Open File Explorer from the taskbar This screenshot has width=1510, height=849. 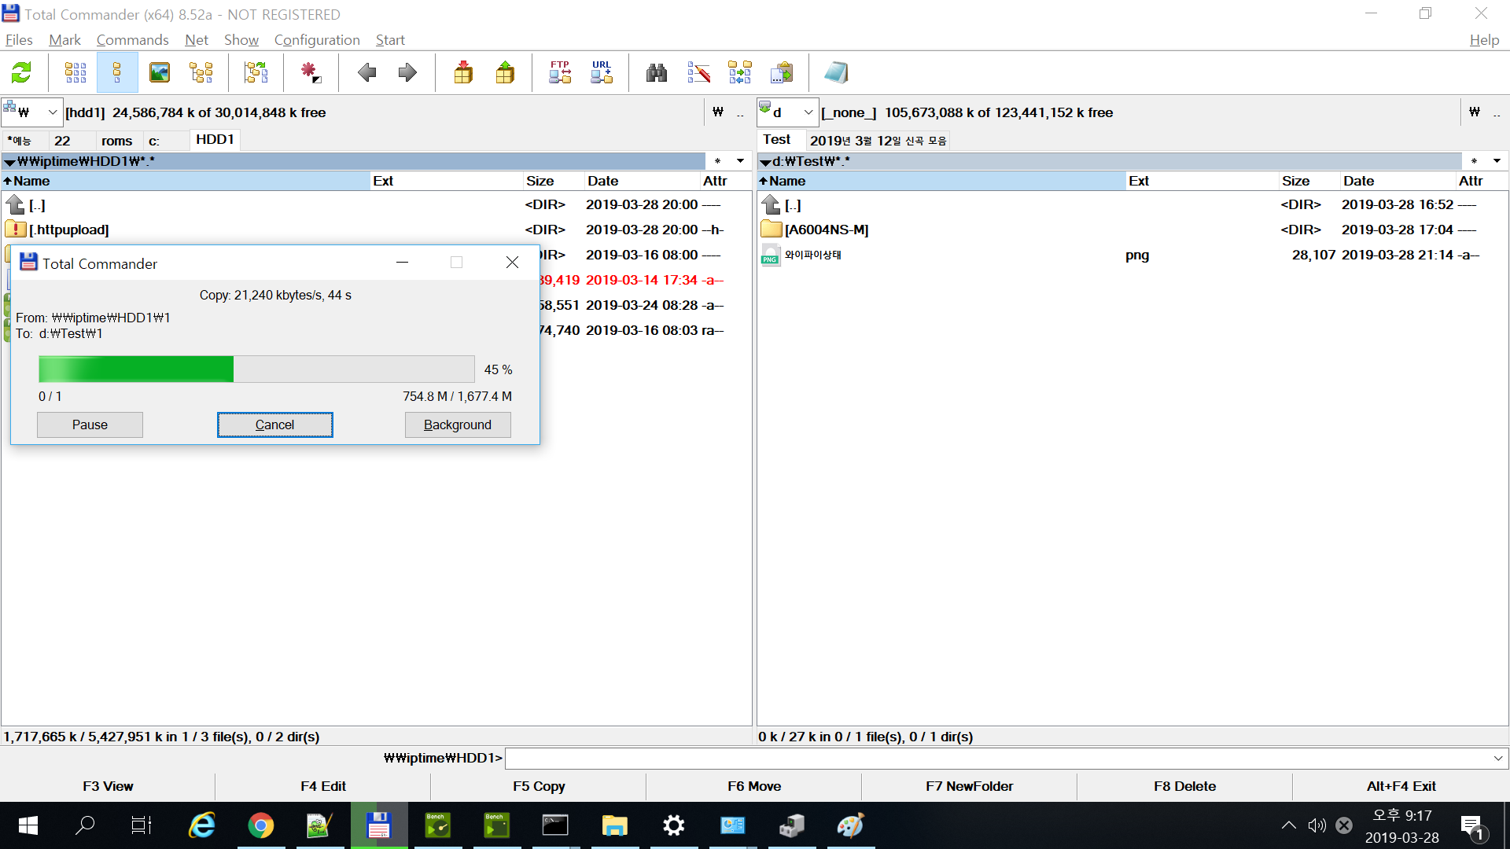click(x=615, y=825)
